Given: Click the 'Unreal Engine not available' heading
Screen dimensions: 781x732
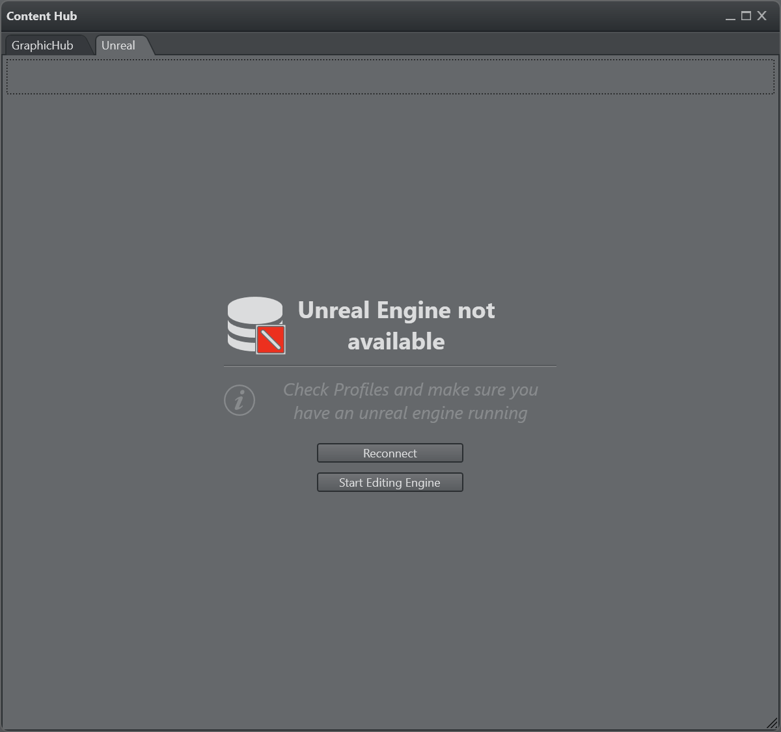Looking at the screenshot, I should 396,325.
